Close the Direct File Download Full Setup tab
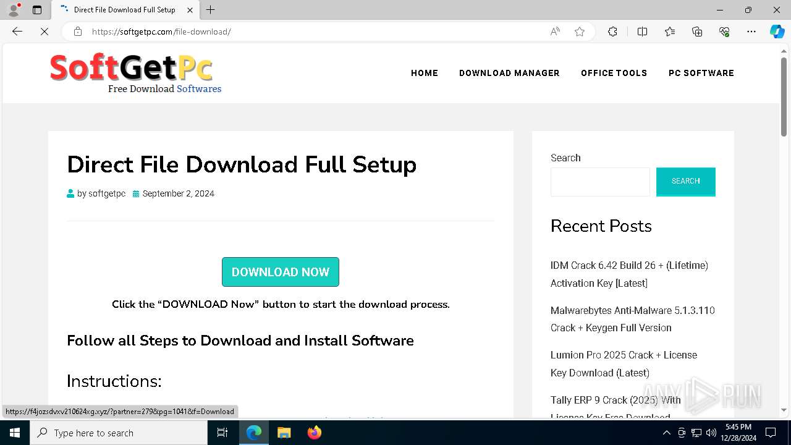Image resolution: width=791 pixels, height=445 pixels. 190,10
